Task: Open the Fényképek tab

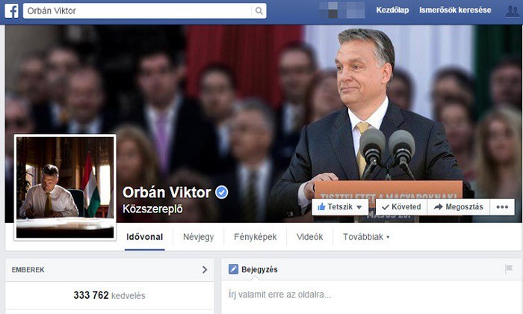Action: [256, 237]
